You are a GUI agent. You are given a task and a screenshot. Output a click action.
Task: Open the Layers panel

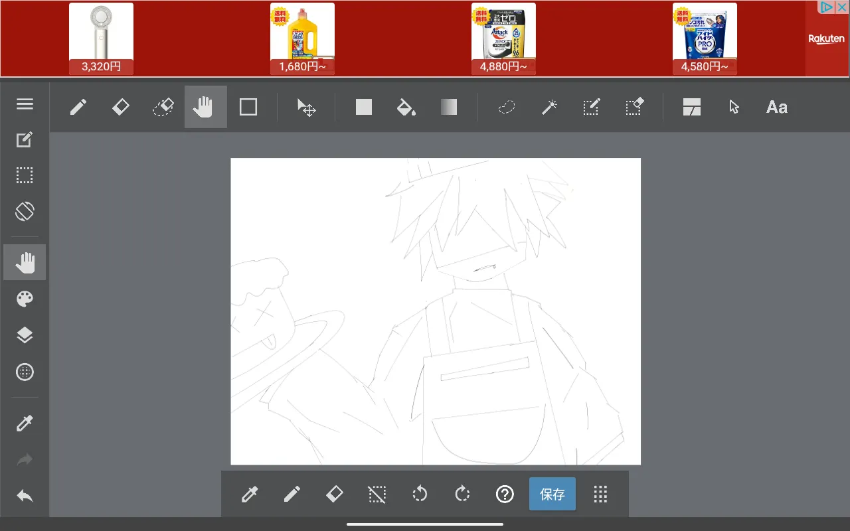25,335
